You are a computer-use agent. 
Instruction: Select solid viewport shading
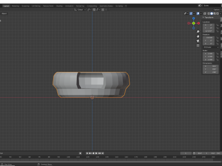212,13
